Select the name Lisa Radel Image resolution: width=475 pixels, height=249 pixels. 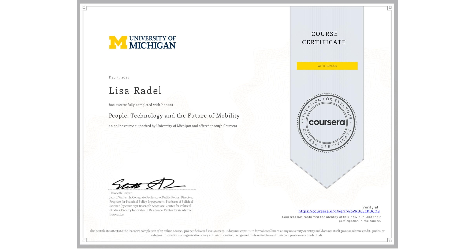[x=135, y=91]
